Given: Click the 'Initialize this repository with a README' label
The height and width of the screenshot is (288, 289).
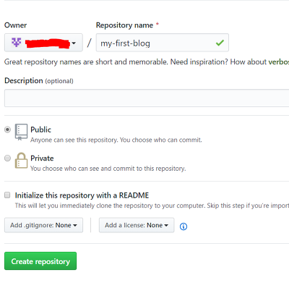Looking at the screenshot, I should 82,195.
